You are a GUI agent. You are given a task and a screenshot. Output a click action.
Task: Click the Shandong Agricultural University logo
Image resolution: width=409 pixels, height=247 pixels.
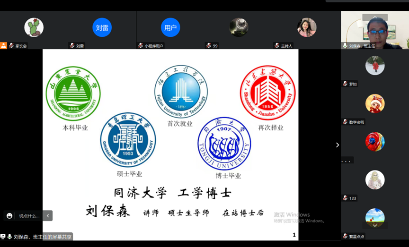coord(73,94)
